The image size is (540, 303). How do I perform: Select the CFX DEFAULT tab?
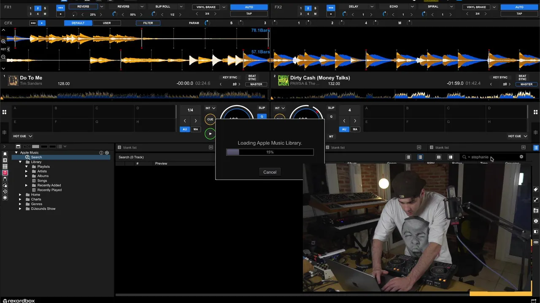pos(78,23)
